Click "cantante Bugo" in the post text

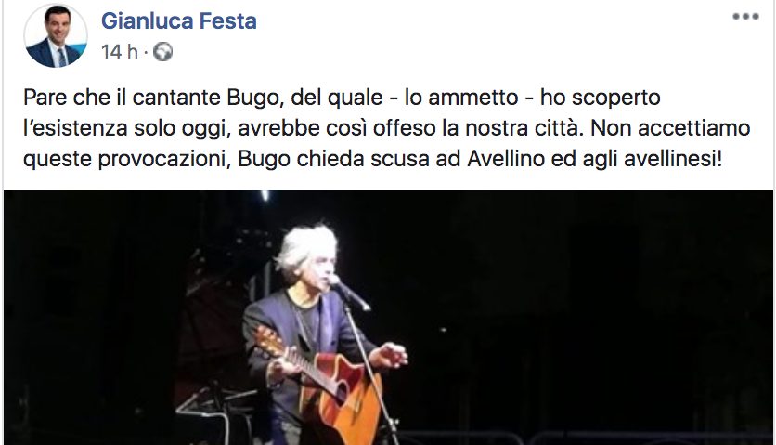pos(205,98)
